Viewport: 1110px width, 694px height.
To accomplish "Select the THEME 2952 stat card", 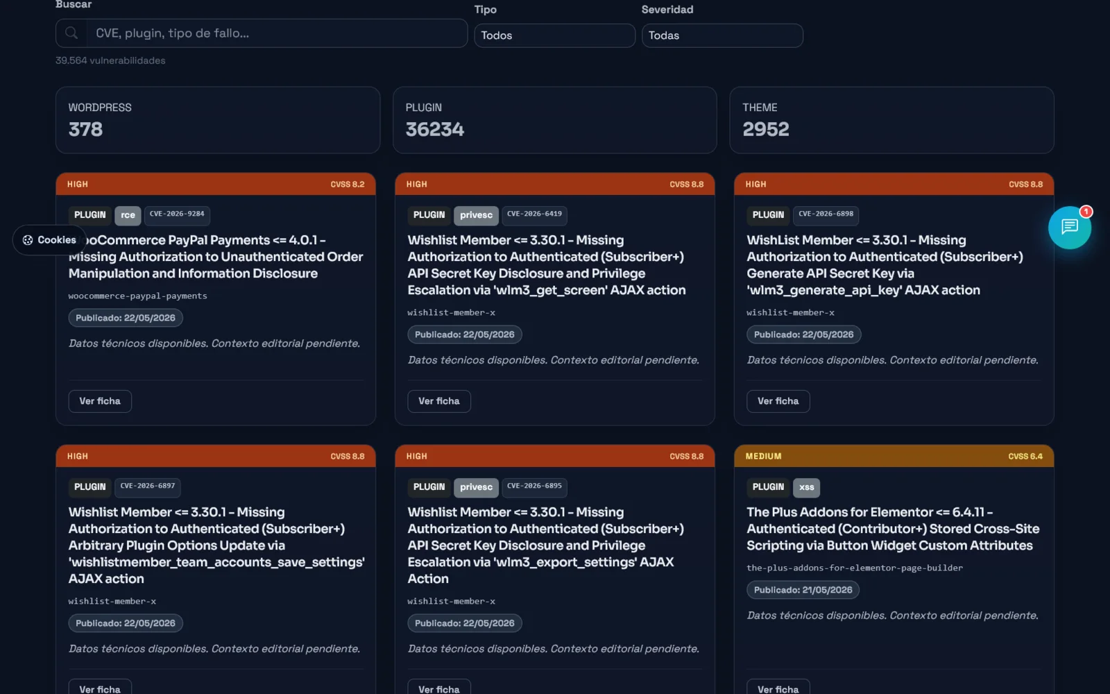I will pyautogui.click(x=891, y=120).
